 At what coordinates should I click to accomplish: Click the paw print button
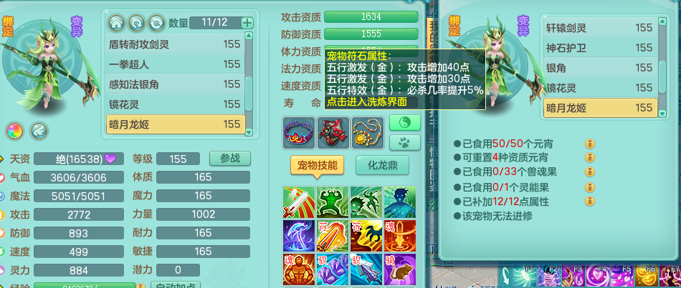[405, 142]
